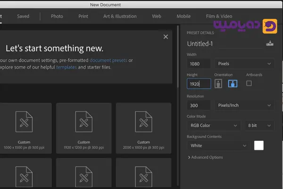Open the width units Pixels dropdown
Viewport: 283px width, 189px height.
tap(244, 63)
